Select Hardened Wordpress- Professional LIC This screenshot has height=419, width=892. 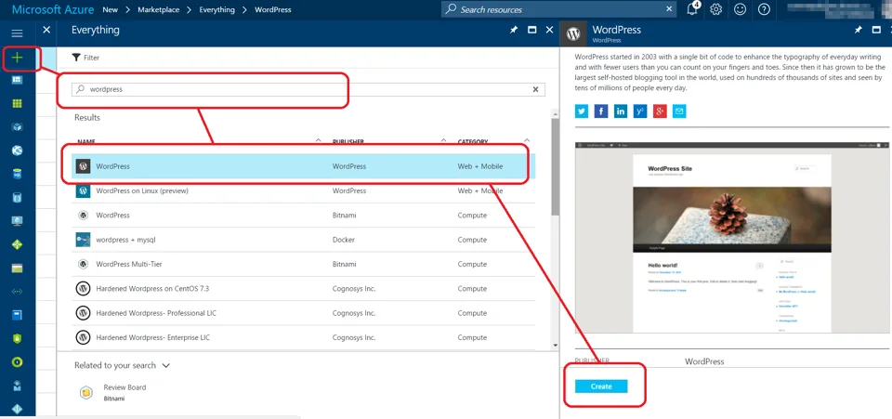point(303,313)
